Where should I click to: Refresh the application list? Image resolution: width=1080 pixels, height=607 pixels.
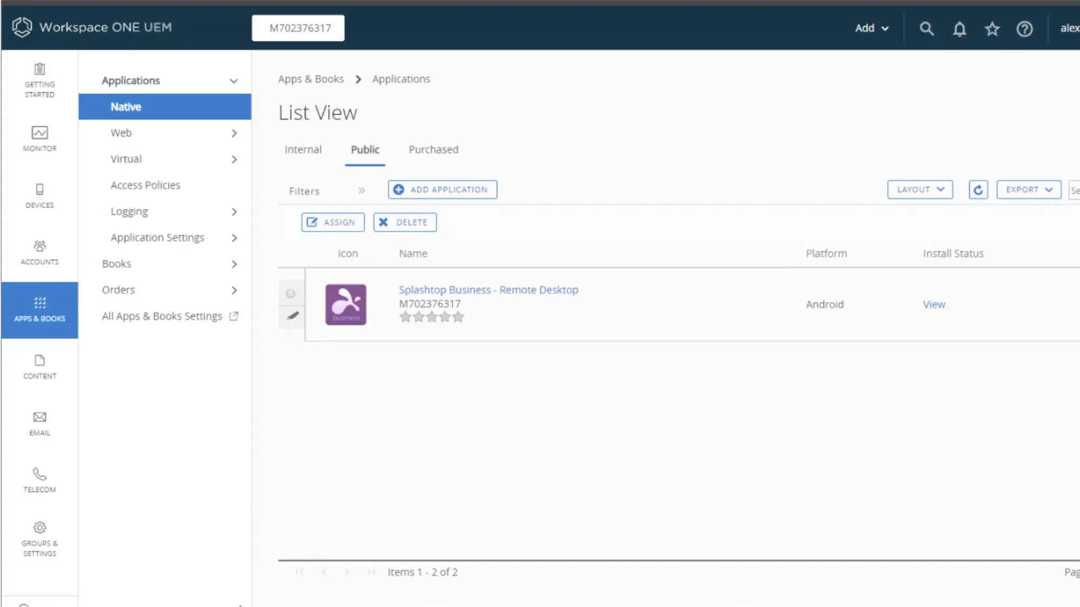coord(978,190)
